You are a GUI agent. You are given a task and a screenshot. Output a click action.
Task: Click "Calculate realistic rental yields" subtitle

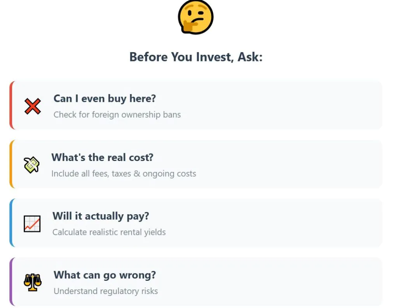[109, 233]
